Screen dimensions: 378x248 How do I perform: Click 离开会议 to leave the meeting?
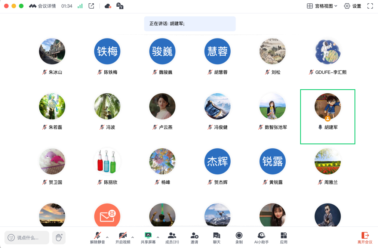365,238
